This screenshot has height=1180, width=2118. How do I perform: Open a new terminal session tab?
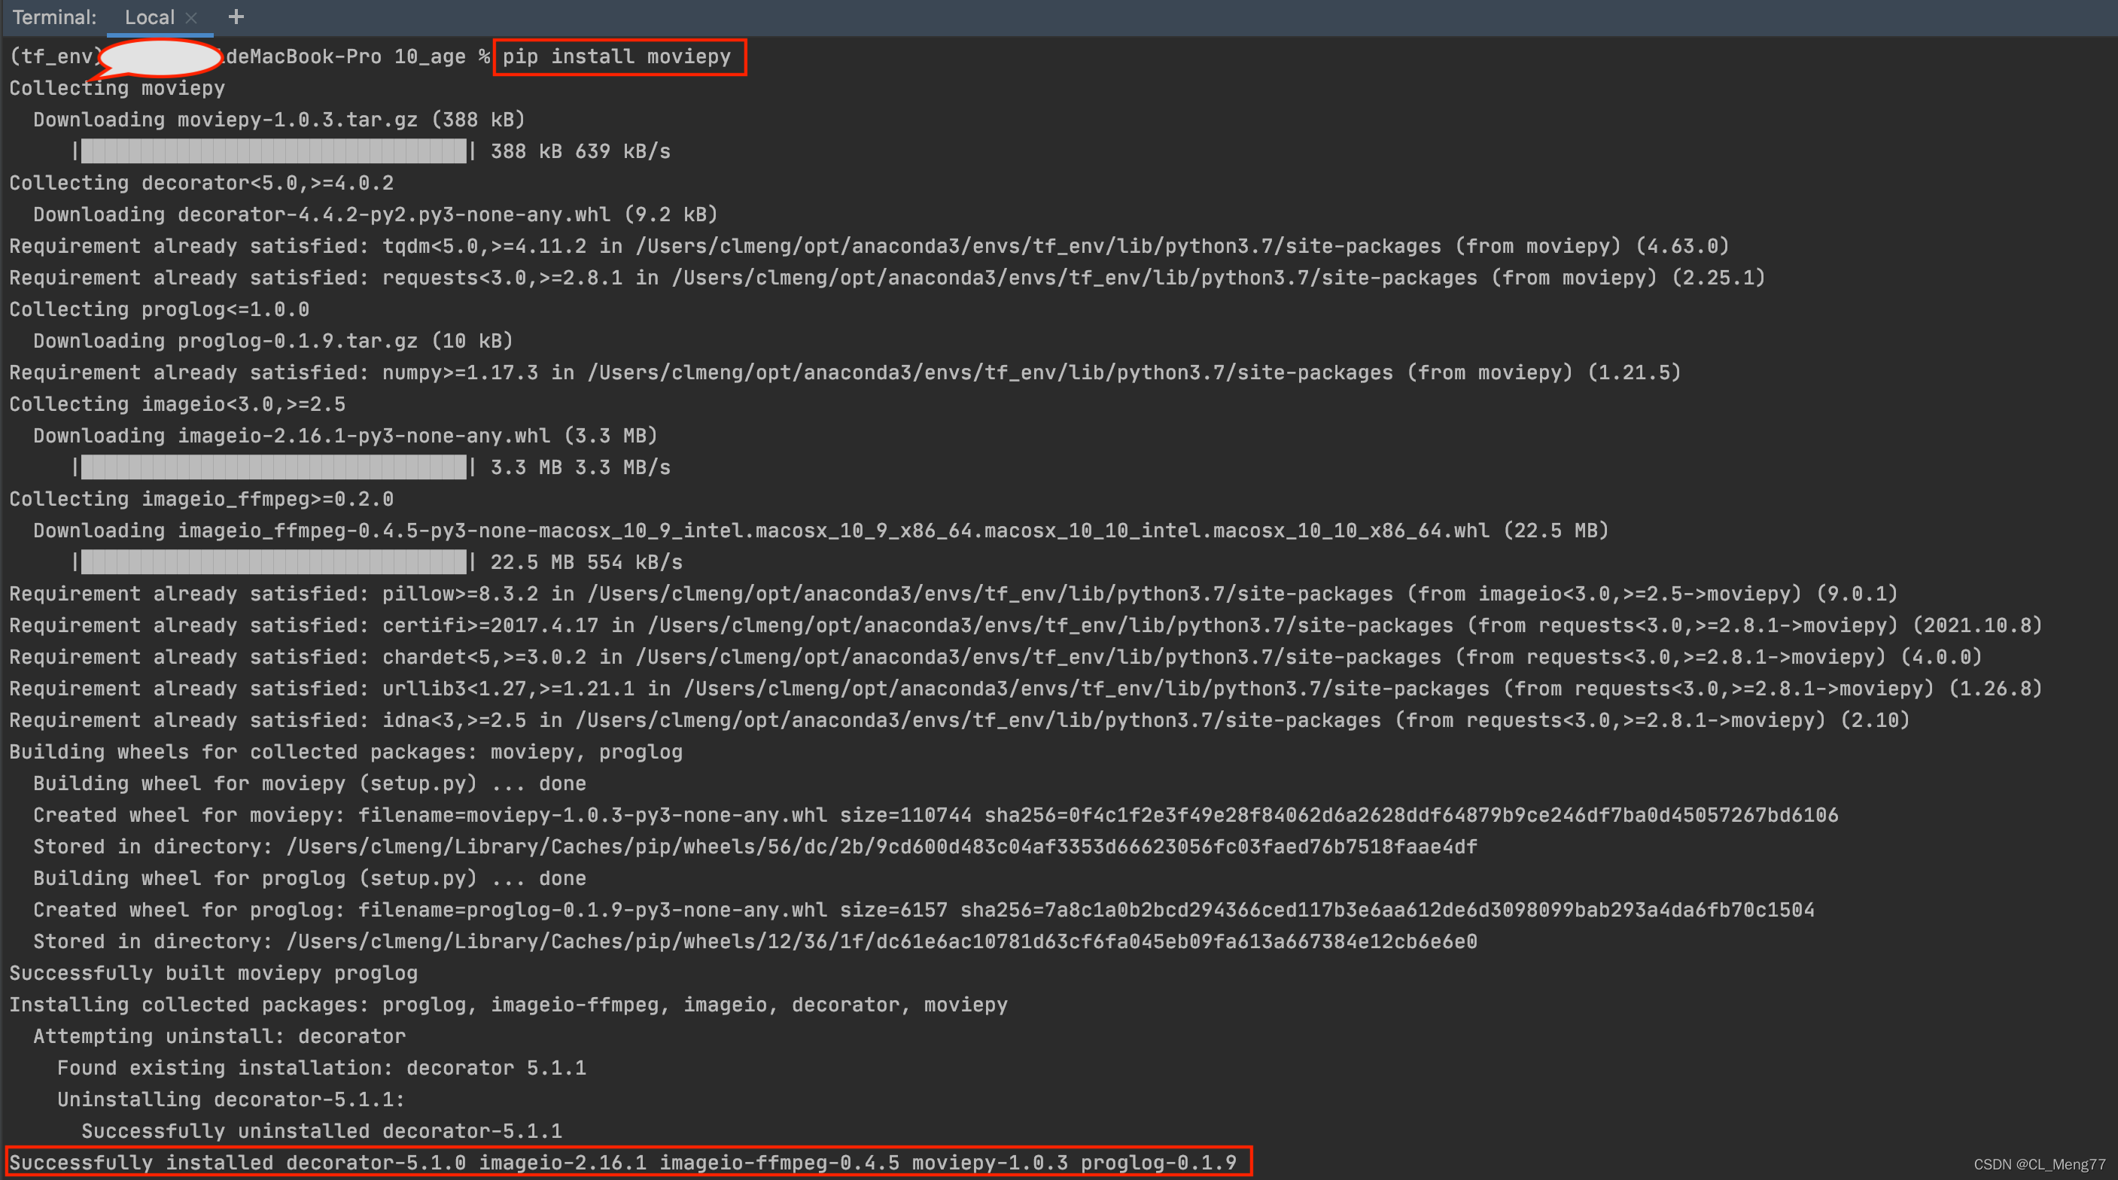point(236,17)
